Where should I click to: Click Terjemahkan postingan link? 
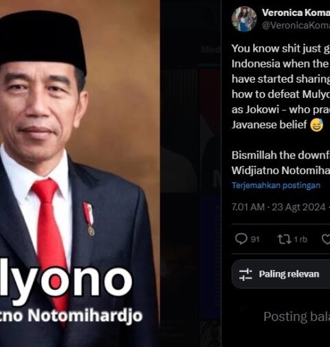click(x=276, y=185)
